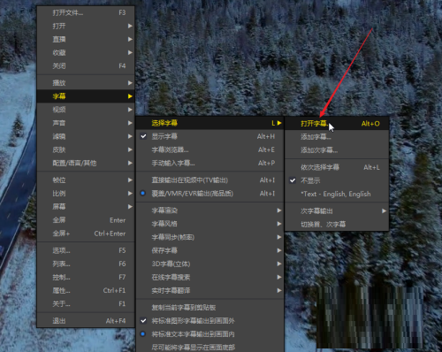Screen dimensions: 442x352
Task: Open 属性... (Ctrl+F1)
Action: [86, 290]
